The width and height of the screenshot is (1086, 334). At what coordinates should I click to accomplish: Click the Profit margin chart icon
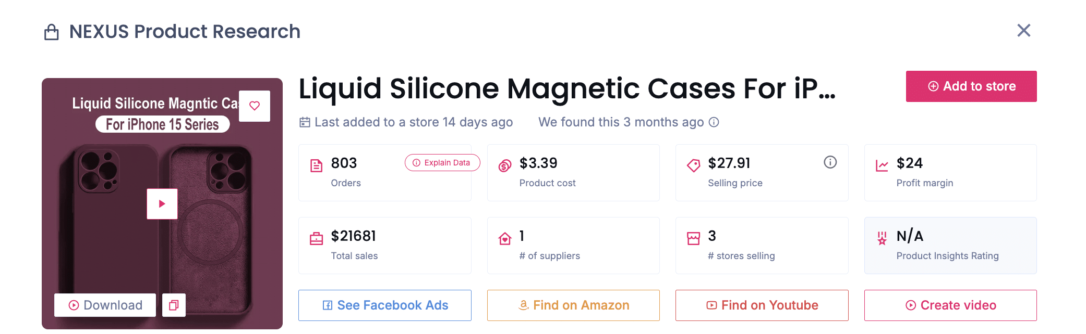click(x=882, y=166)
